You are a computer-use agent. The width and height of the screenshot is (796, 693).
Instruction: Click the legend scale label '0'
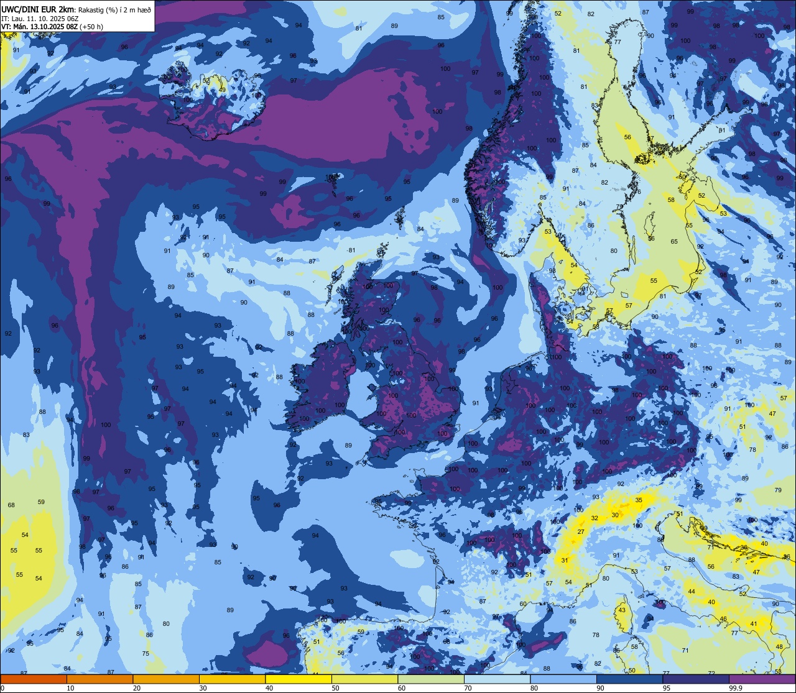click(4, 688)
